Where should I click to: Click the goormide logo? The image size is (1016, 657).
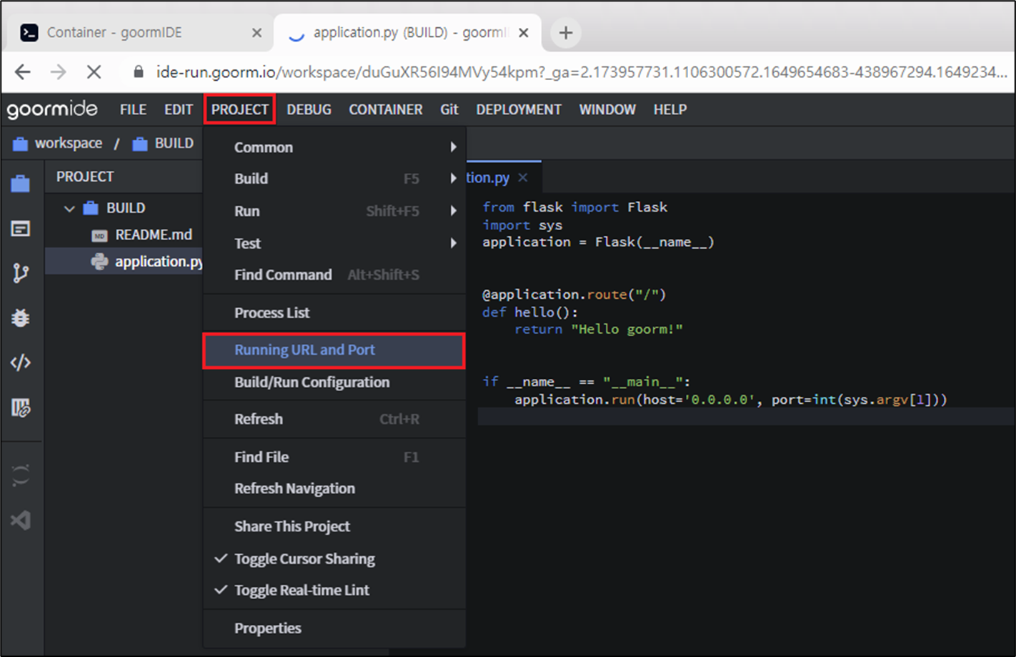[52, 109]
